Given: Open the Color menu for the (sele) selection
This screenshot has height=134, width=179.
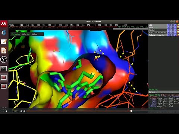Looking at the screenshot, I should coord(178,30).
